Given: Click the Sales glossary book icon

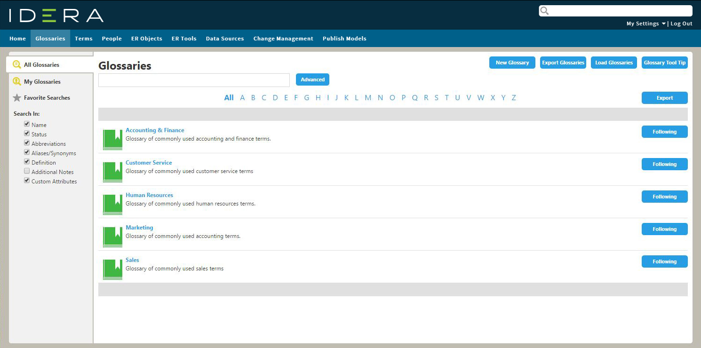Looking at the screenshot, I should tap(112, 269).
